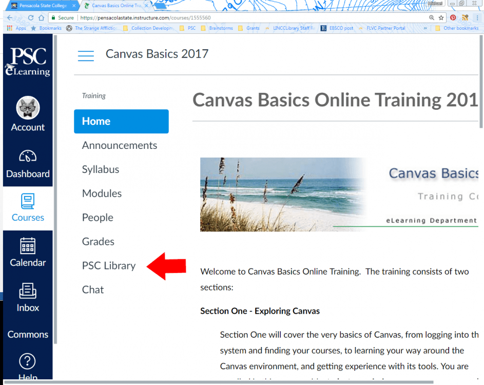Click the Section One - Exploring Canvas heading
484x385 pixels.
[260, 311]
